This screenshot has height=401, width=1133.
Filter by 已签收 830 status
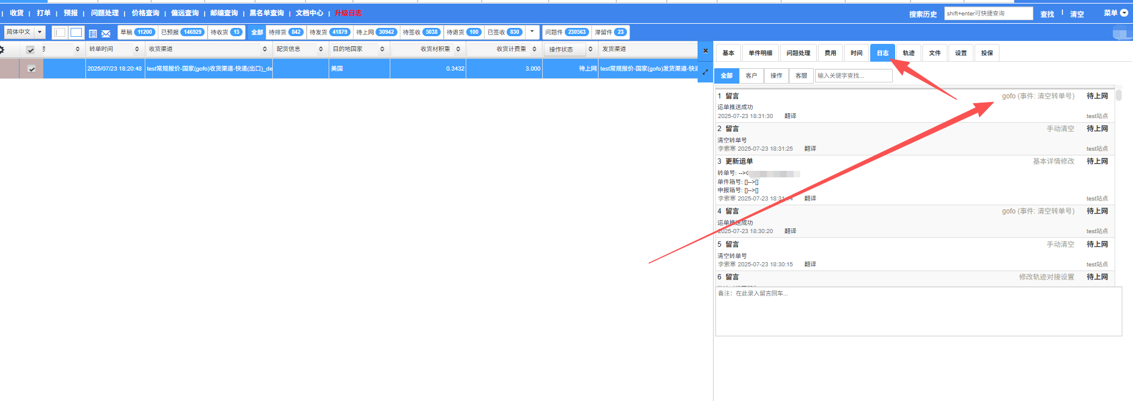point(505,32)
